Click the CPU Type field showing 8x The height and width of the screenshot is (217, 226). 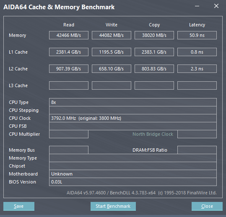(x=133, y=102)
